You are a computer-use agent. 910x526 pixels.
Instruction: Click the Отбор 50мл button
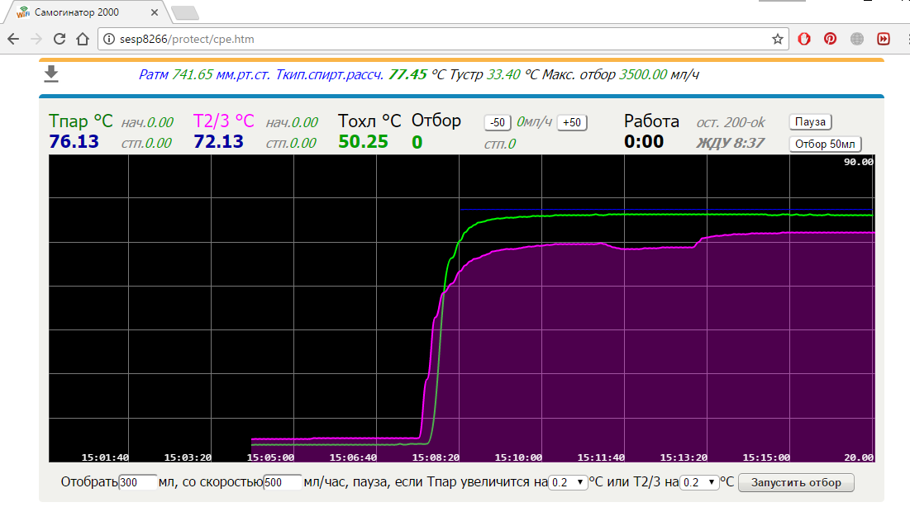[825, 144]
